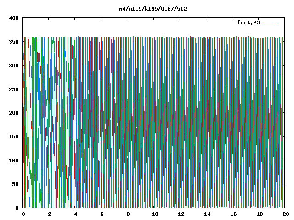The width and height of the screenshot is (294, 220).
Task: Click x-axis label 10
Action: [x=155, y=214]
